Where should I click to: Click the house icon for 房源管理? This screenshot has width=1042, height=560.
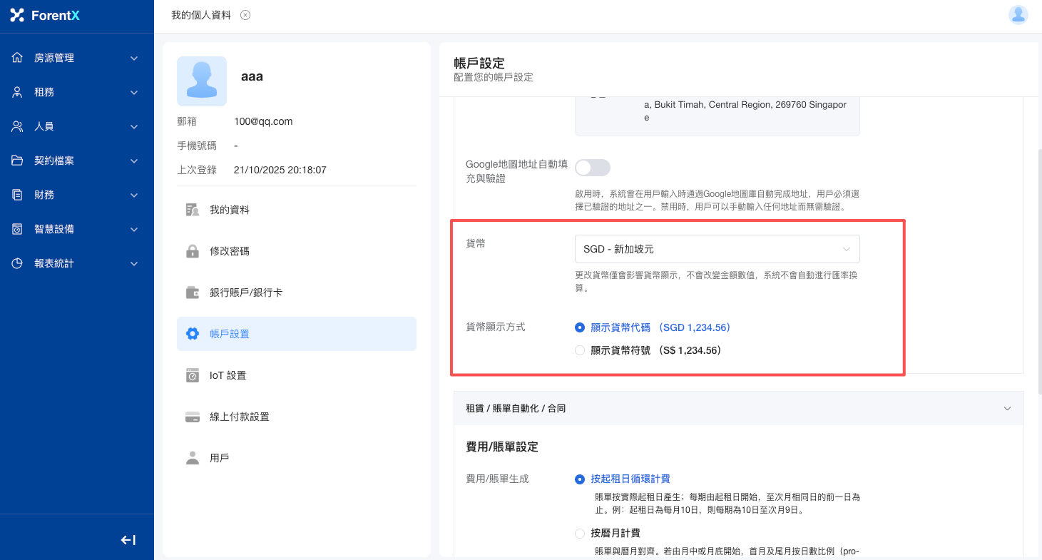pos(18,58)
